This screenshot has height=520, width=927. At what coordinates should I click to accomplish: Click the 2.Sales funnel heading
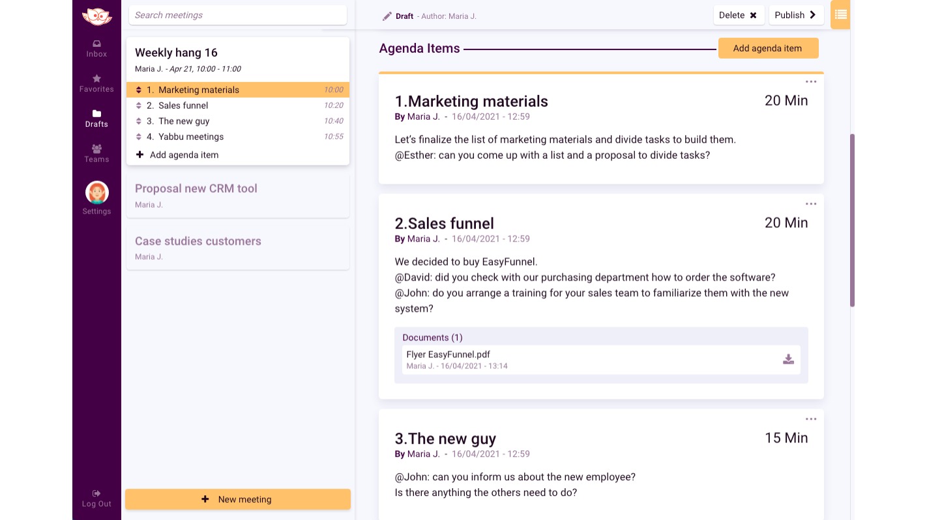[445, 224]
